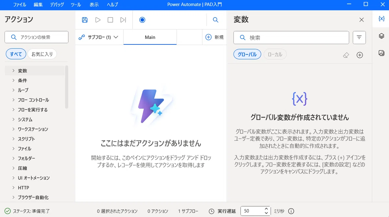Stop the flow using the square icon
The image size is (389, 217).
click(x=110, y=20)
